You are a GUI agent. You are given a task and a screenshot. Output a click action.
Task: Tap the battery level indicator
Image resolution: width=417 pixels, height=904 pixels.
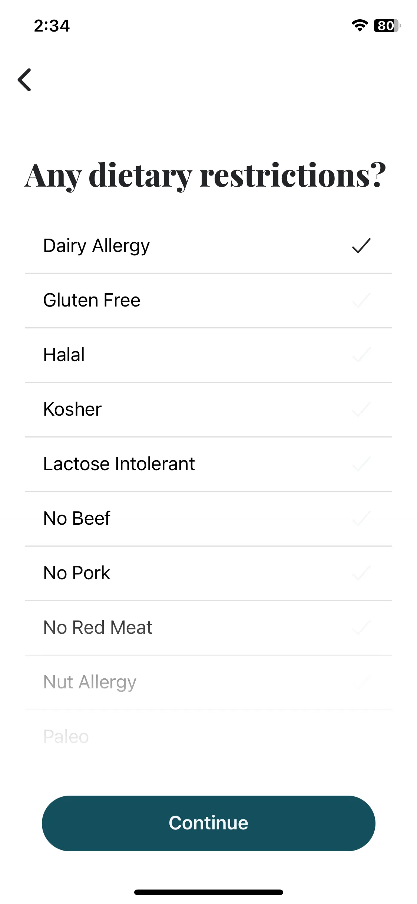387,26
